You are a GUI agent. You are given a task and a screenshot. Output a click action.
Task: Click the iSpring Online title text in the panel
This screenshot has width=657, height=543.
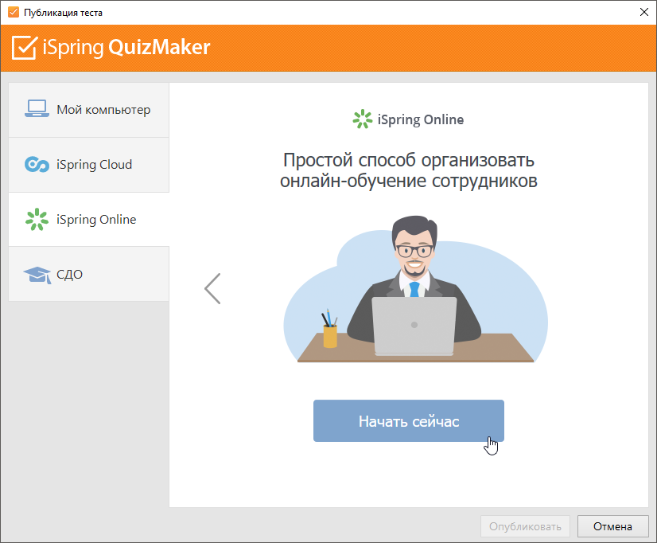(x=421, y=119)
